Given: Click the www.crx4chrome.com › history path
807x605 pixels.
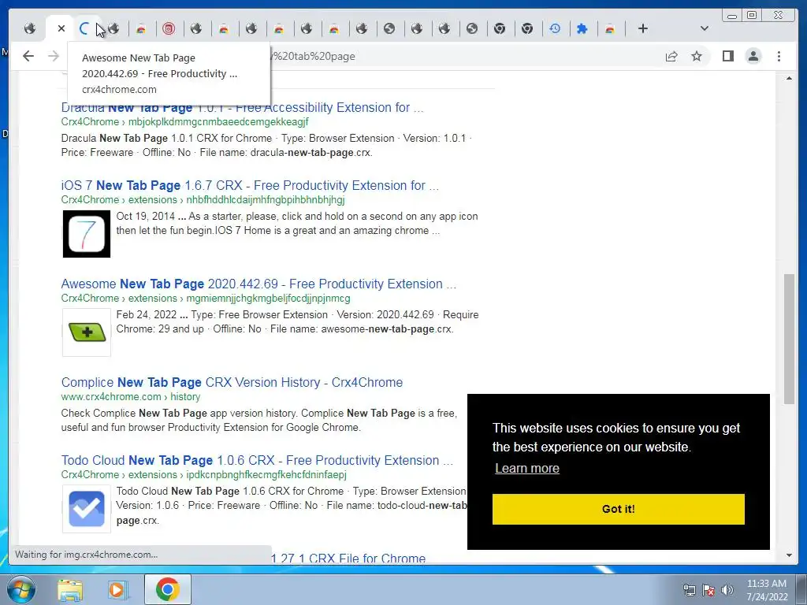Looking at the screenshot, I should pyautogui.click(x=131, y=397).
